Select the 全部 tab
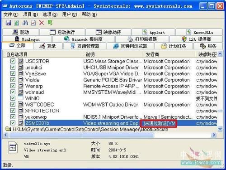 (x=18, y=45)
